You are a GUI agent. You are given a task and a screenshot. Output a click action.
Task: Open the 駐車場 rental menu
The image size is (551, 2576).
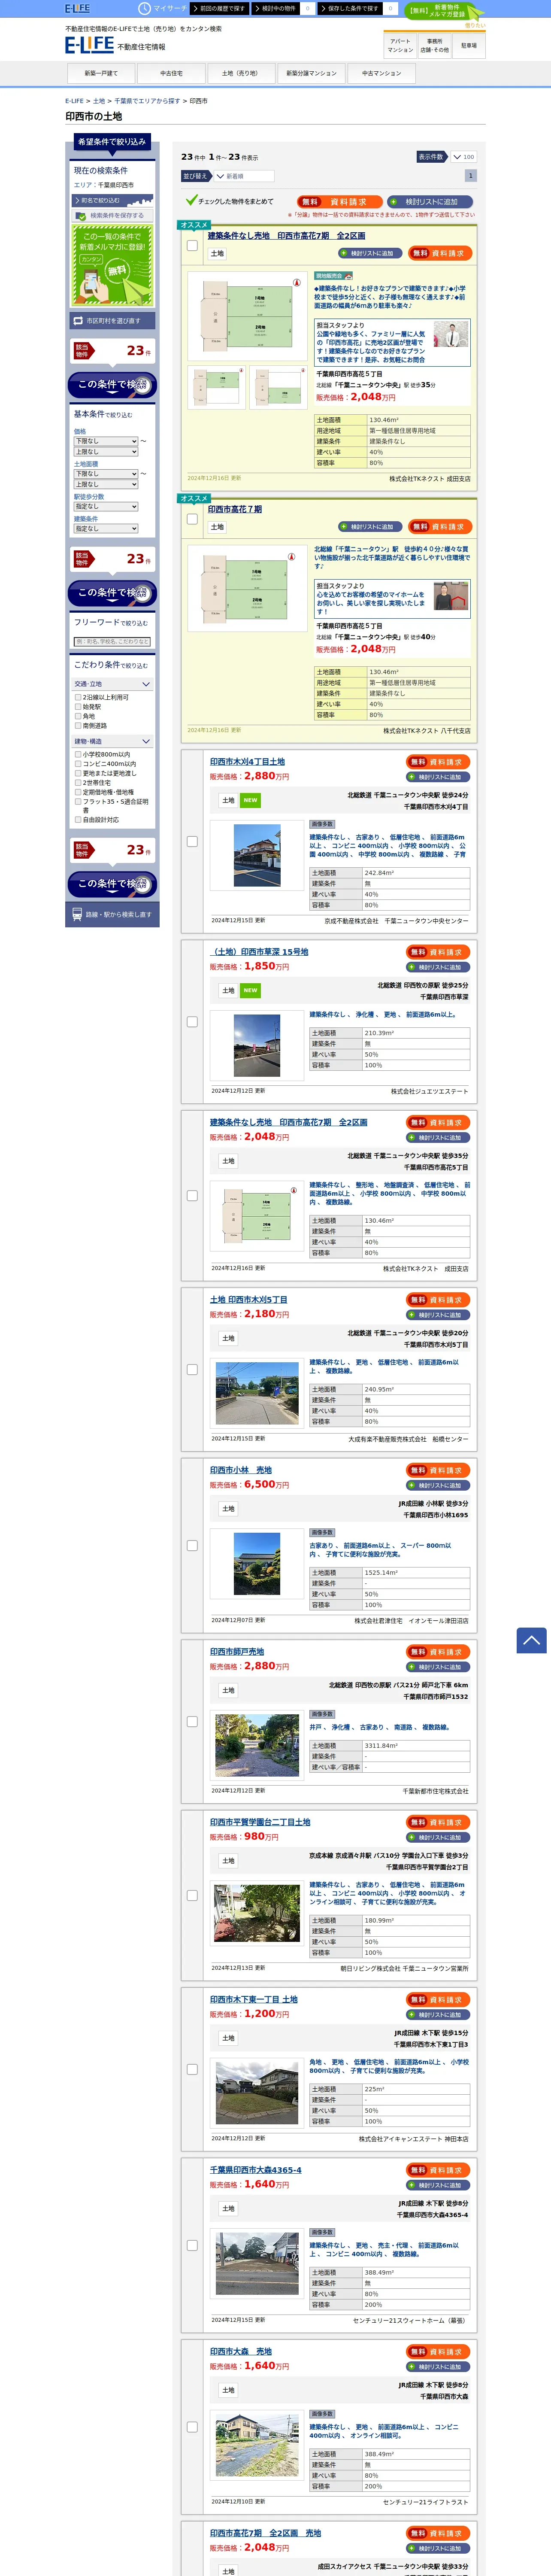469,45
